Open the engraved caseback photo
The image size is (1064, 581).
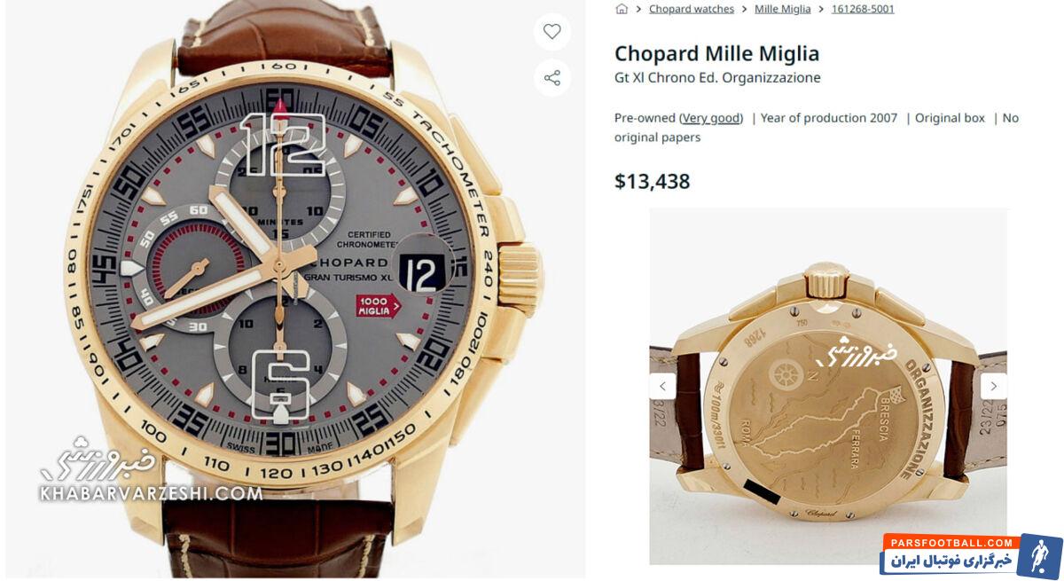[828, 386]
